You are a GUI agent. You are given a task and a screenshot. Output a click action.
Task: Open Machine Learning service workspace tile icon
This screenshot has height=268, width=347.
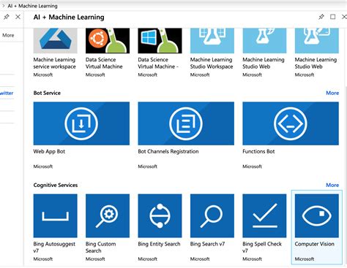pos(56,41)
